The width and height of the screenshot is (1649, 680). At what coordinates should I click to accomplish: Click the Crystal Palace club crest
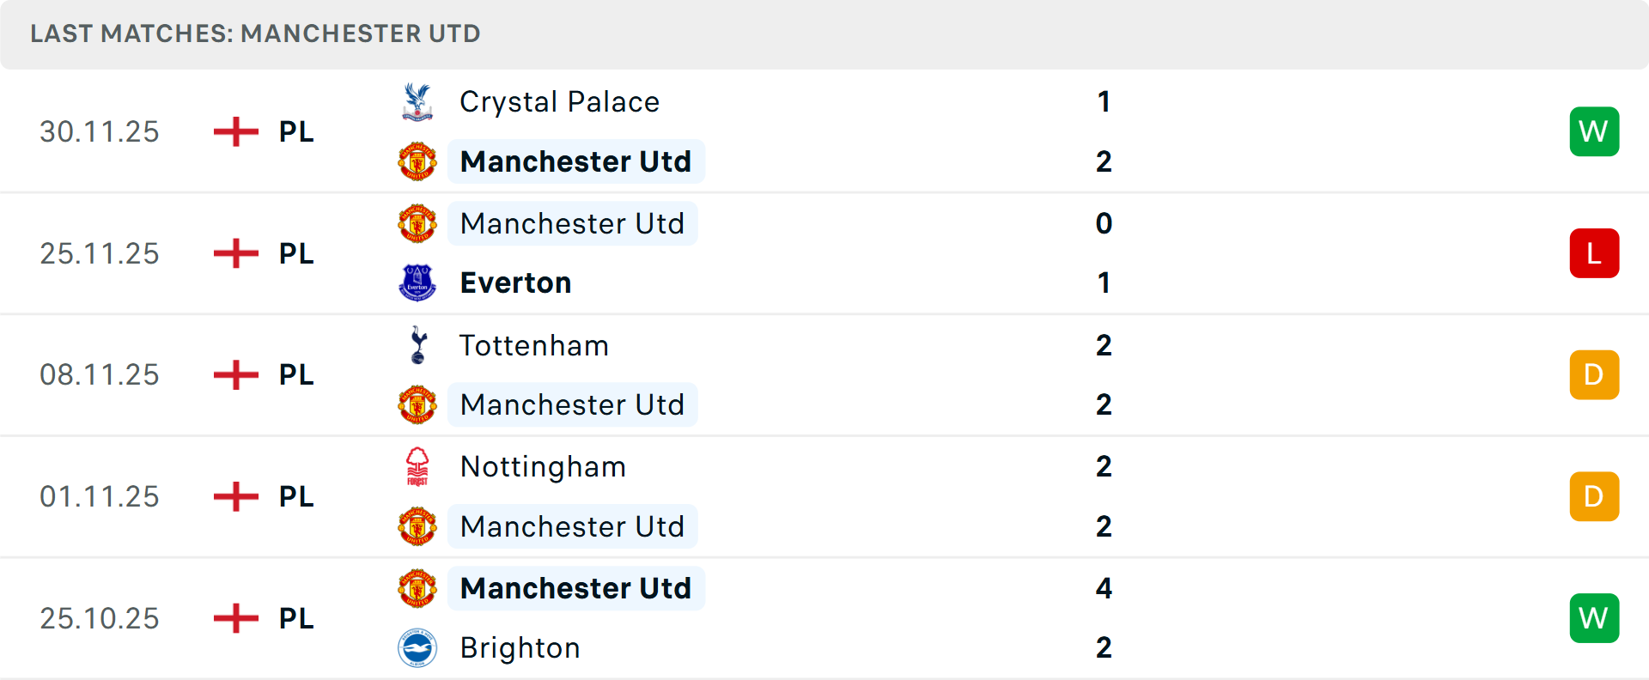(x=417, y=101)
